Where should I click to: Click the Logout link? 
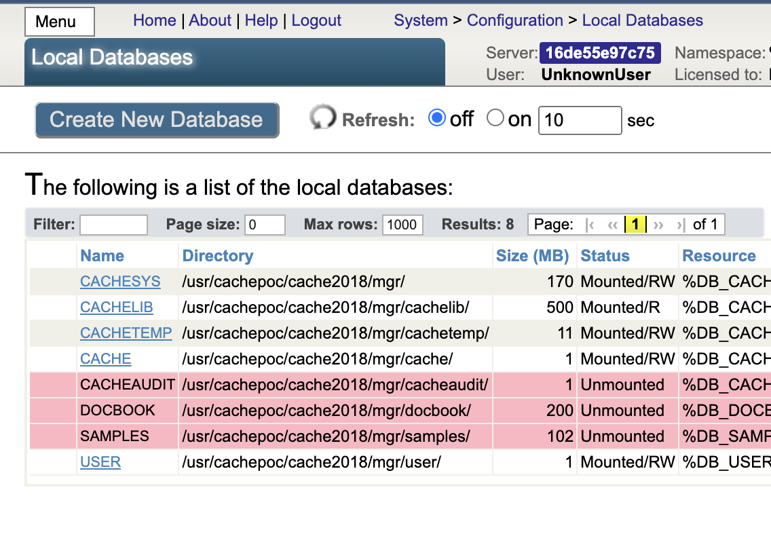tap(316, 20)
